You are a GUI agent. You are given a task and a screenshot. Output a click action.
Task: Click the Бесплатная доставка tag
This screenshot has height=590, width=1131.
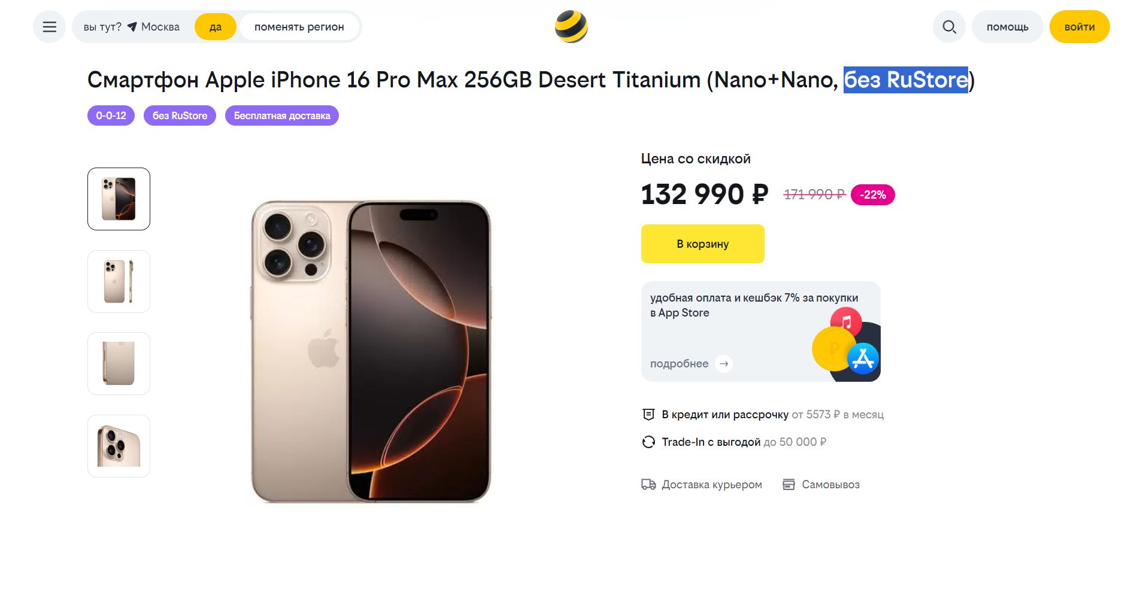pos(282,115)
